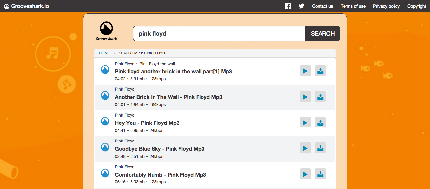Open Copyright page
Viewport: 430px width, 189px height.
click(x=417, y=6)
